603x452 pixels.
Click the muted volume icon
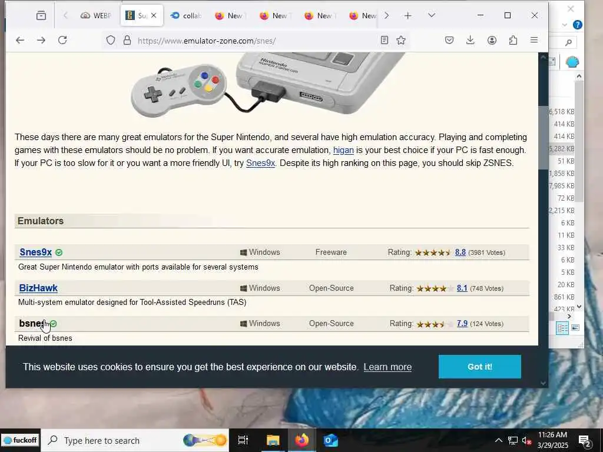526,440
